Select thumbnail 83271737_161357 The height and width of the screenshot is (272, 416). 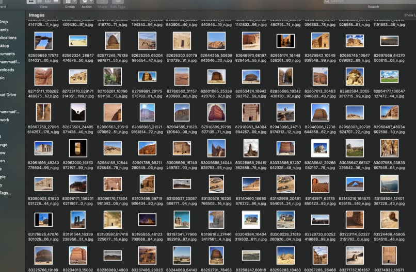point(355,256)
